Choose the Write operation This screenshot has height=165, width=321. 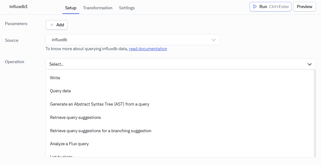55,78
